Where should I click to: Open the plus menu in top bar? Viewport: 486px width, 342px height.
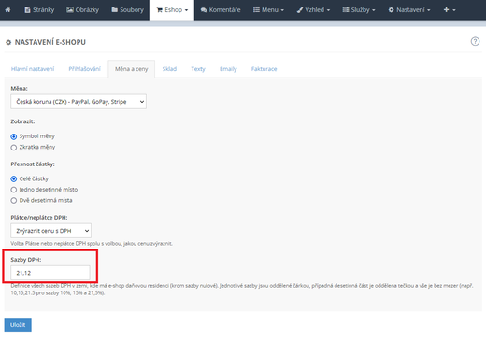pos(450,10)
